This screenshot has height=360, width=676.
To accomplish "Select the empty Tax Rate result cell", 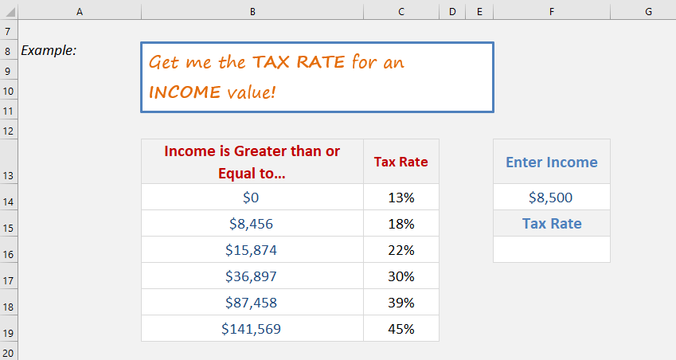I will [x=552, y=249].
